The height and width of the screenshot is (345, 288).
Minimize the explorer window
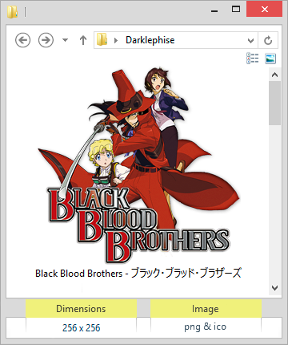pyautogui.click(x=214, y=10)
